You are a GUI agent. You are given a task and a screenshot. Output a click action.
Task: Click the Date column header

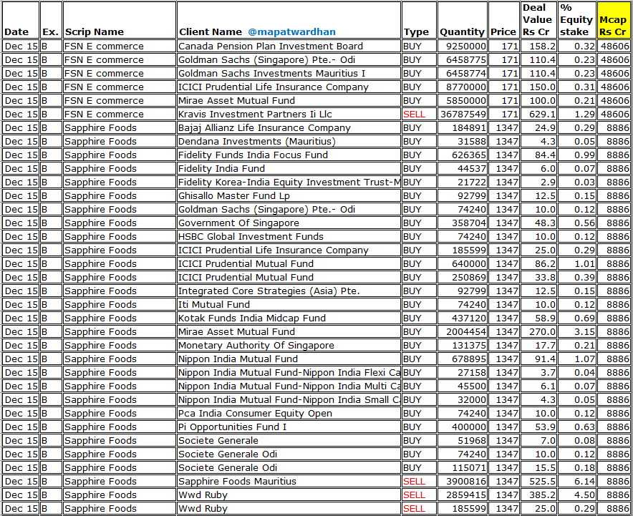[x=21, y=20]
